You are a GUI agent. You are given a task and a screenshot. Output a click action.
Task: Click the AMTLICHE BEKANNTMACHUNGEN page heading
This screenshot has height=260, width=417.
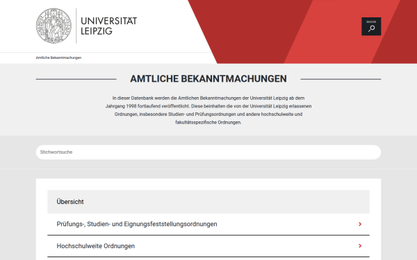pos(208,79)
